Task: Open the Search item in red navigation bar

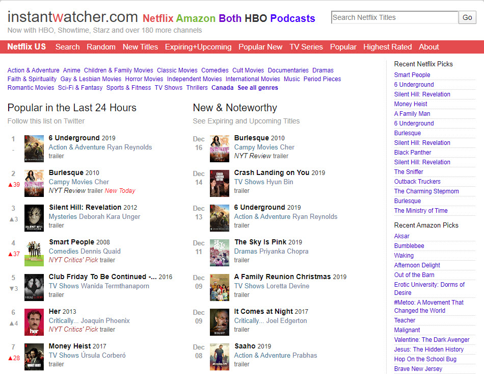Action: (x=68, y=47)
